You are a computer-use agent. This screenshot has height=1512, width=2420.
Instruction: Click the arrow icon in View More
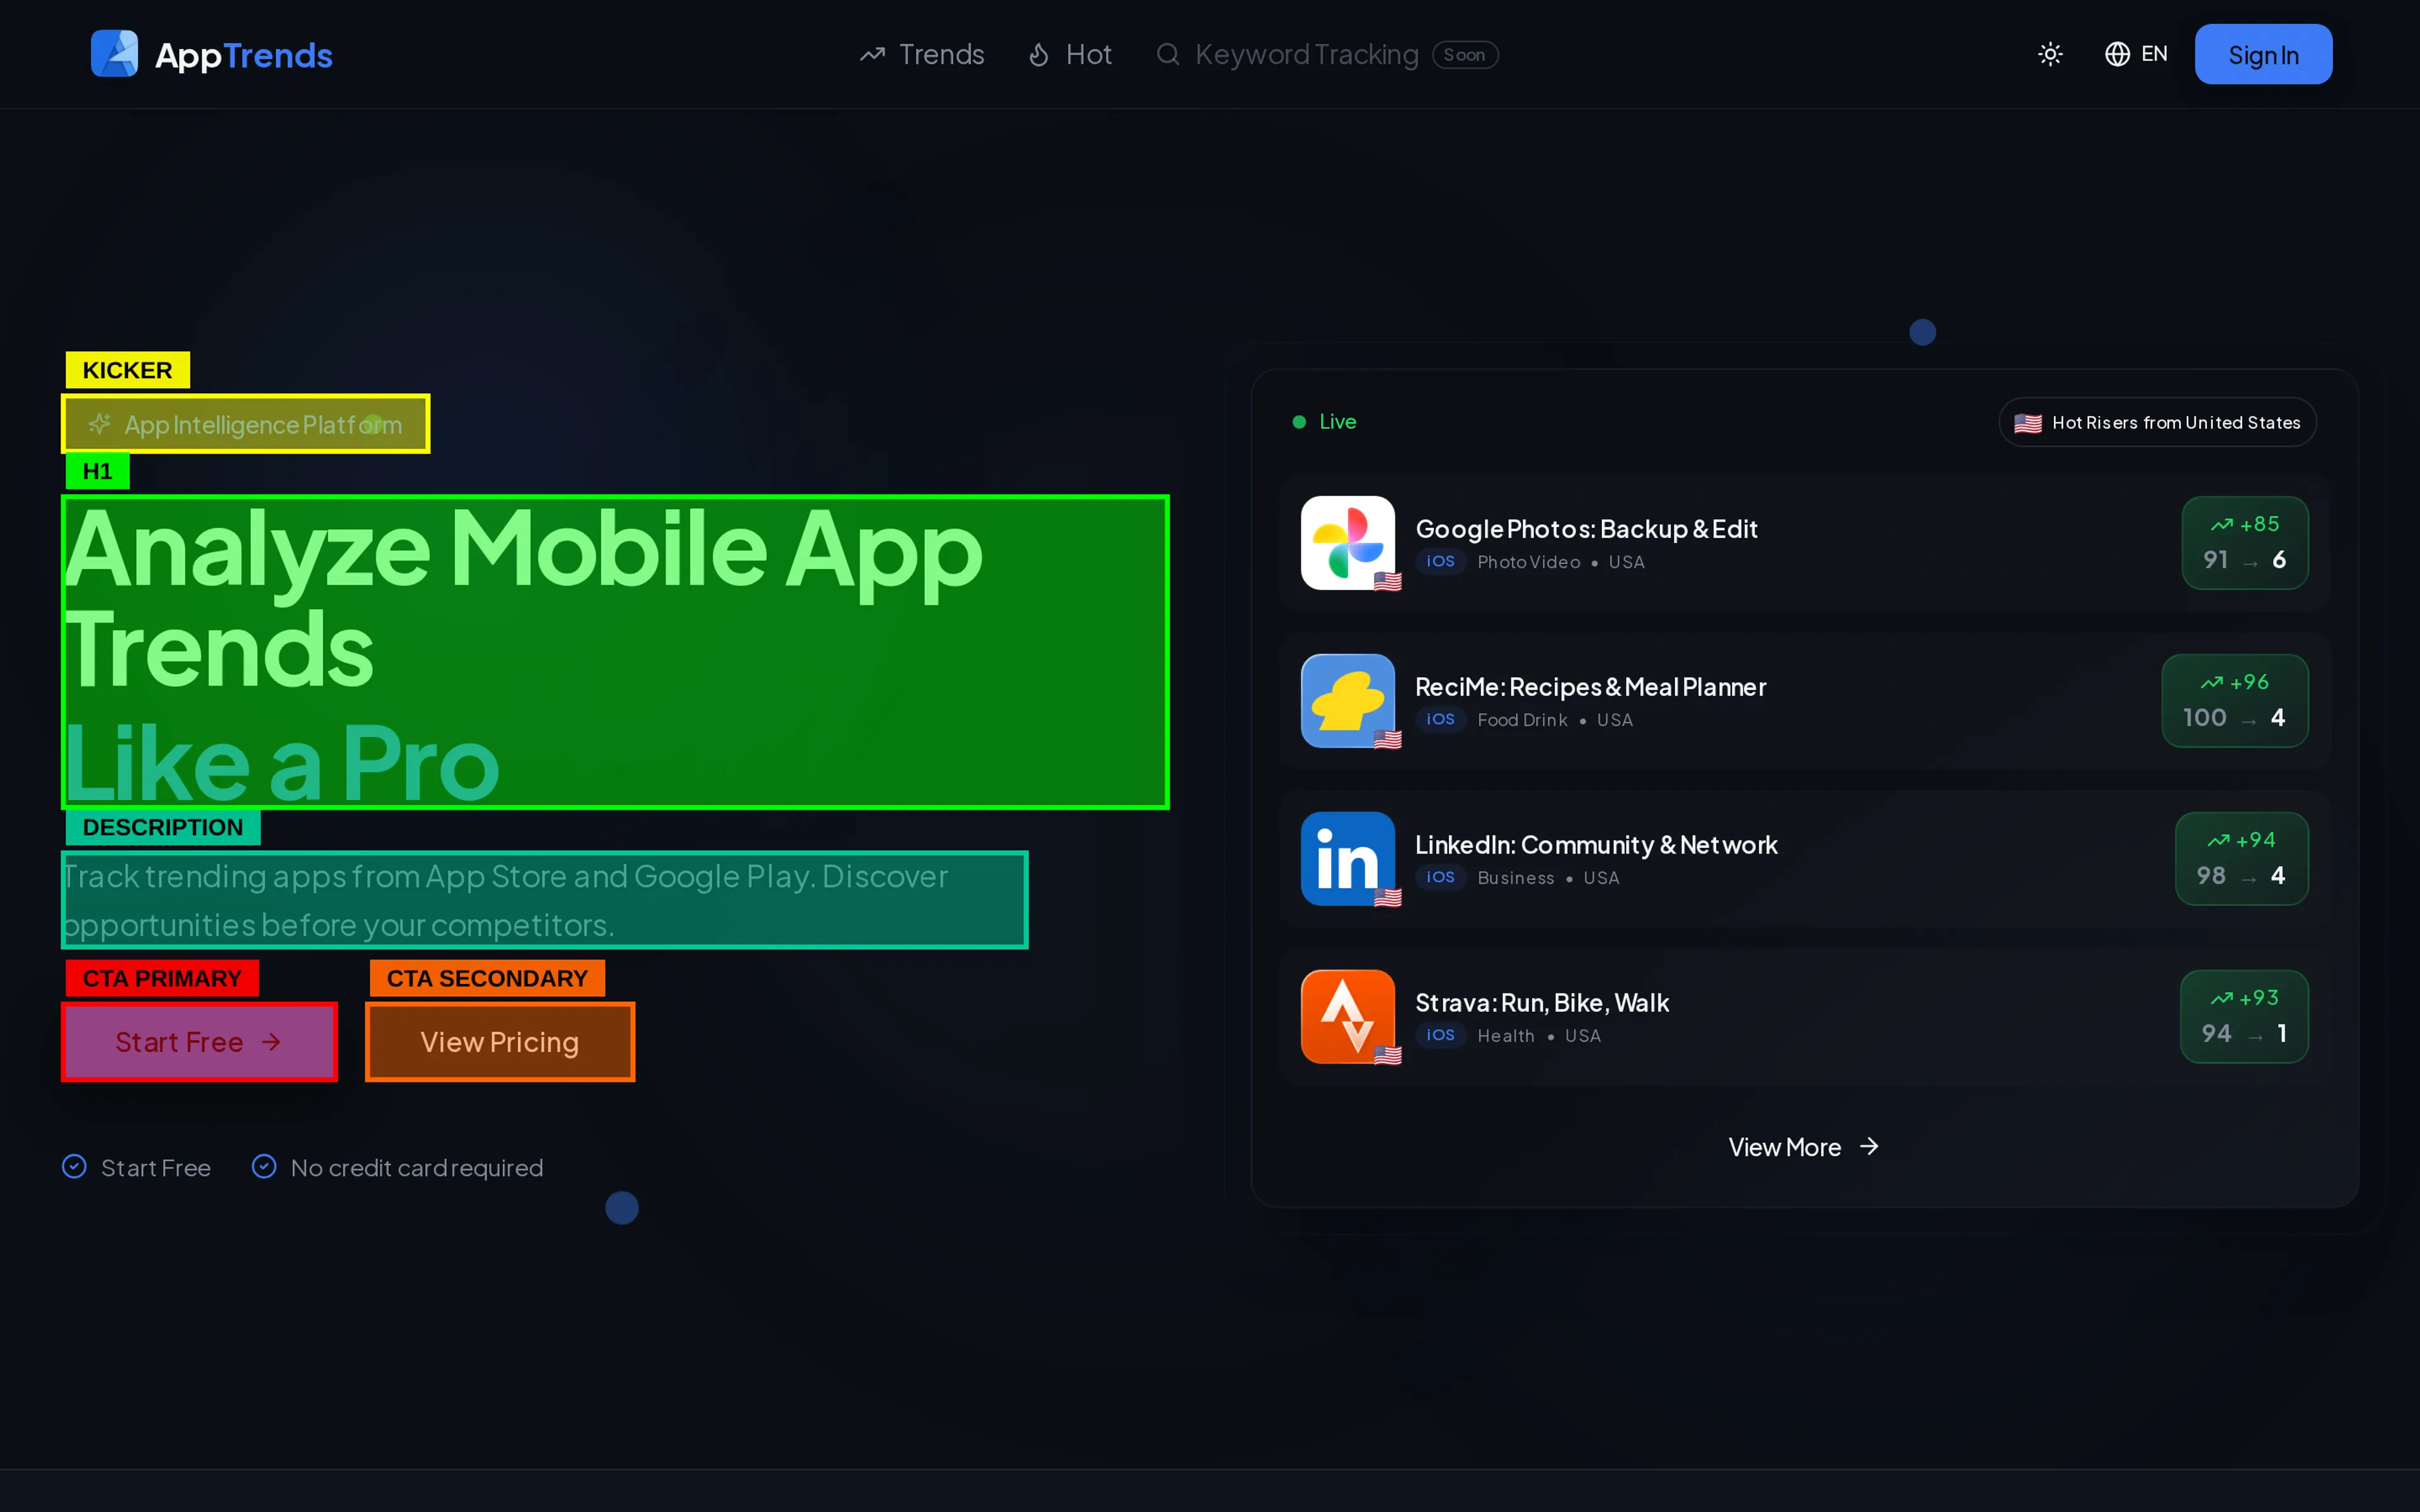click(1868, 1146)
